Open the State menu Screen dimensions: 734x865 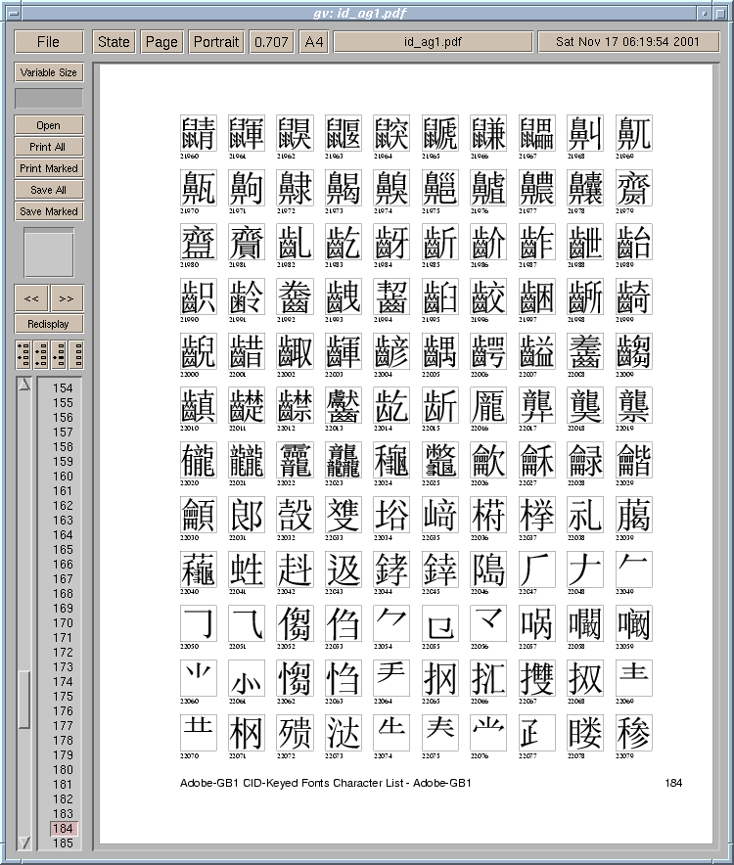click(114, 41)
